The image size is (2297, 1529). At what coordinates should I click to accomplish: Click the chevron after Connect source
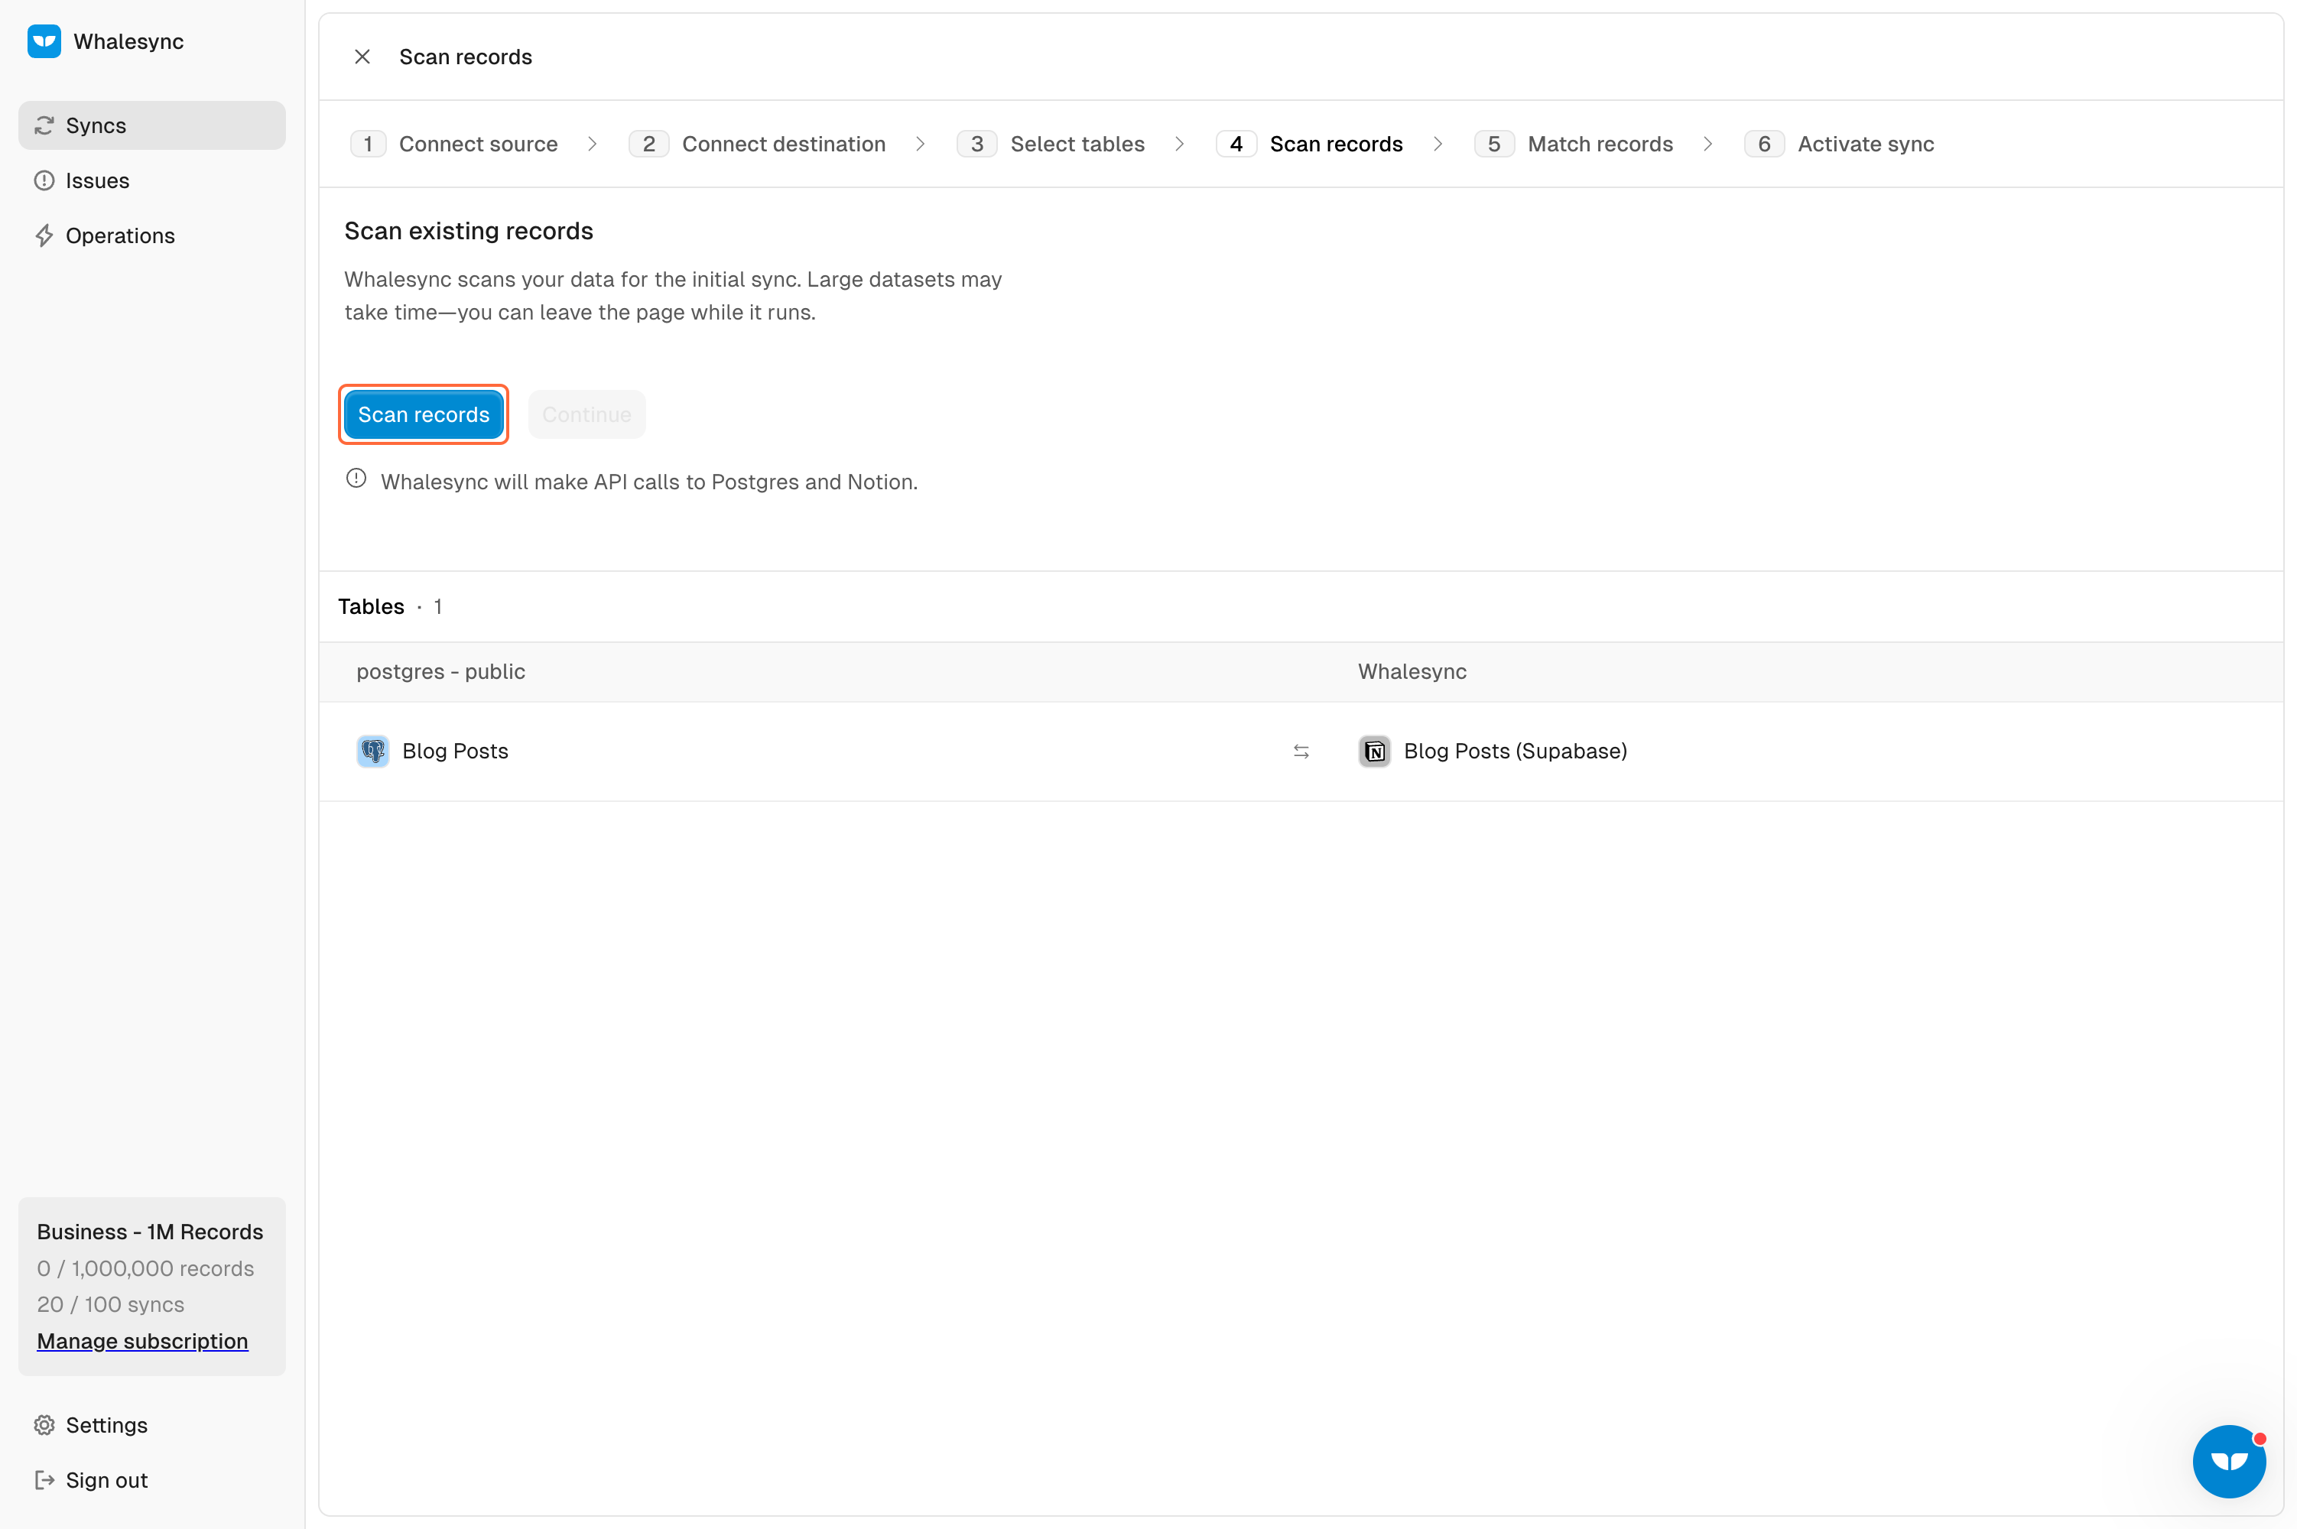pyautogui.click(x=592, y=144)
